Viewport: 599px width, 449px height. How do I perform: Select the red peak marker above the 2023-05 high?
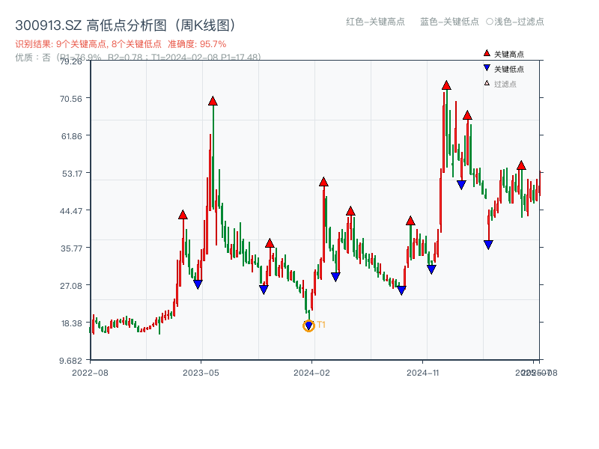pos(213,100)
